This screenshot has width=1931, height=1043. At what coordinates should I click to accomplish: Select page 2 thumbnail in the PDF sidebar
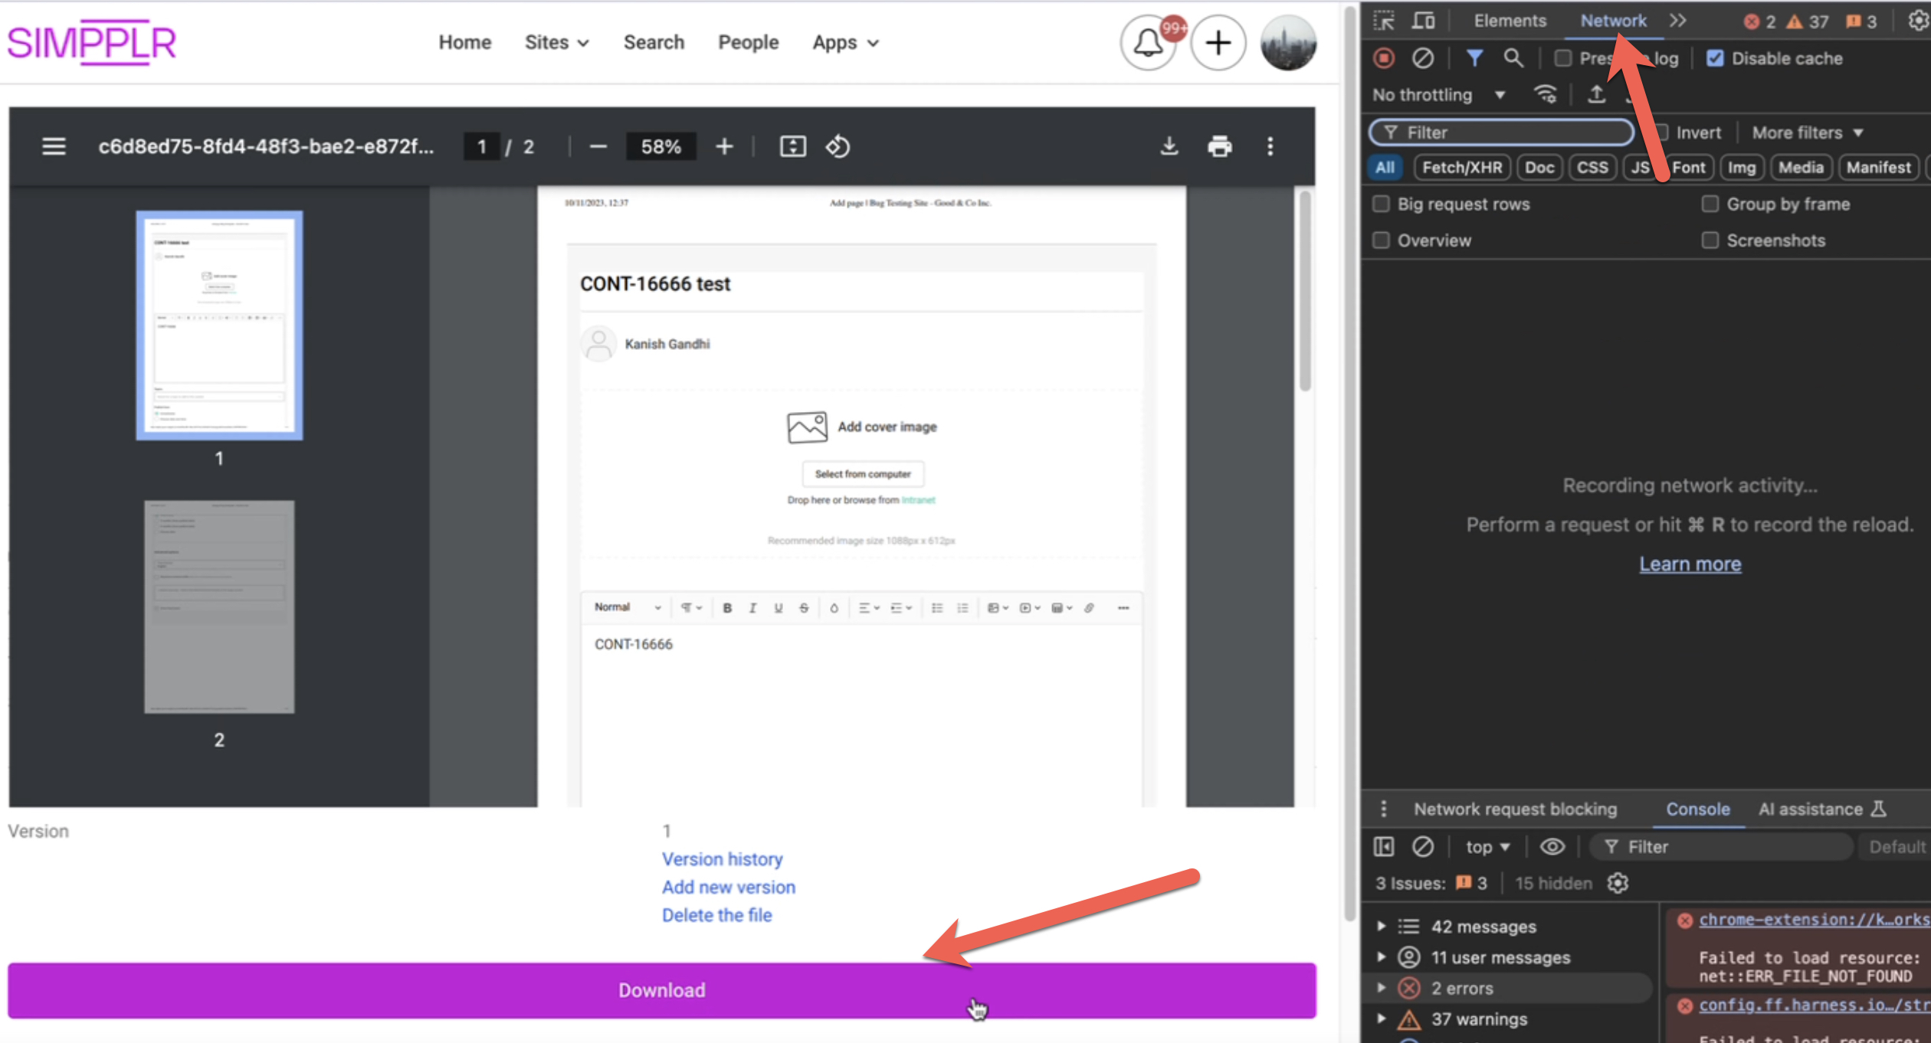(218, 605)
